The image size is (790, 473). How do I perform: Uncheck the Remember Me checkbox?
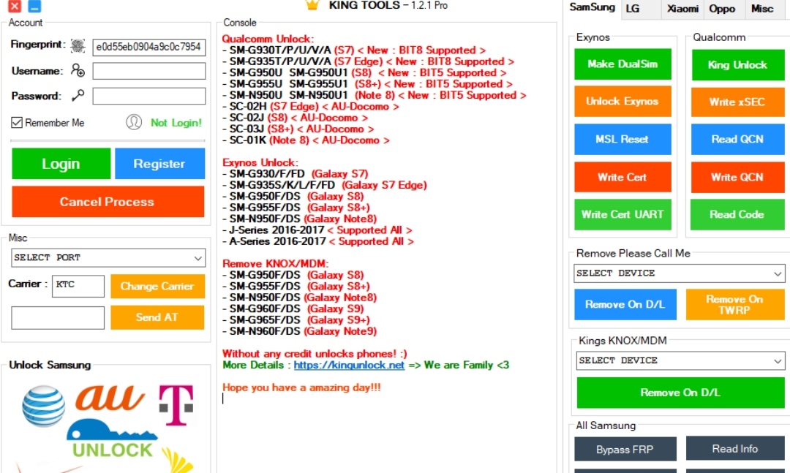coord(15,122)
